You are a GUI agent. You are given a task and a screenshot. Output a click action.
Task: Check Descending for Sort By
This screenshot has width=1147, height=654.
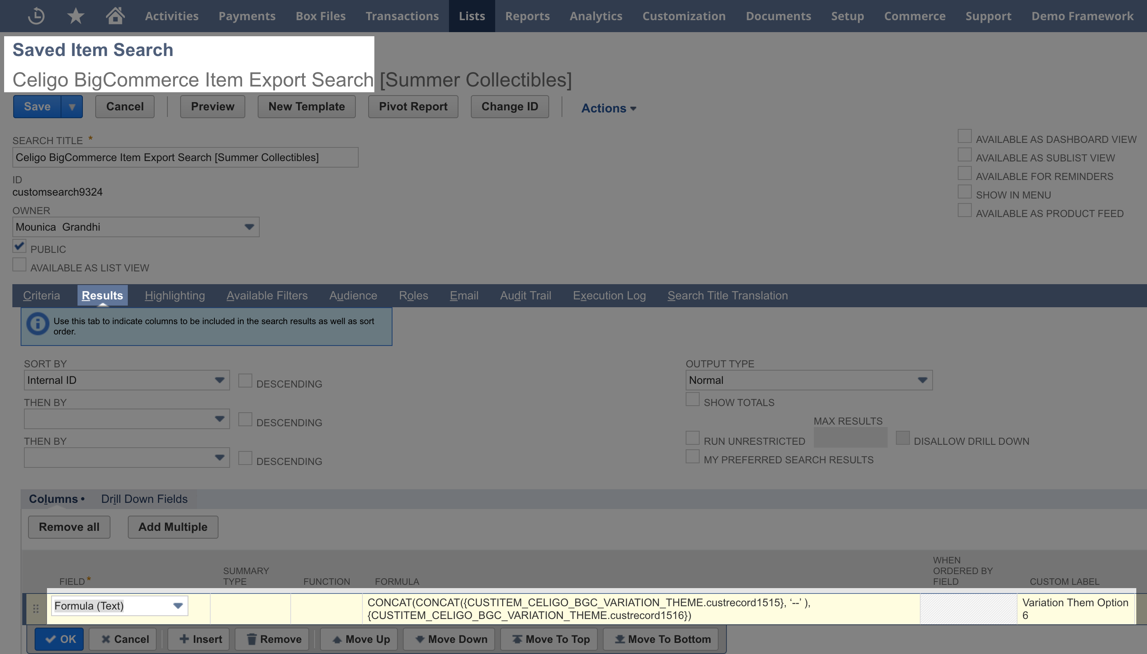(245, 381)
